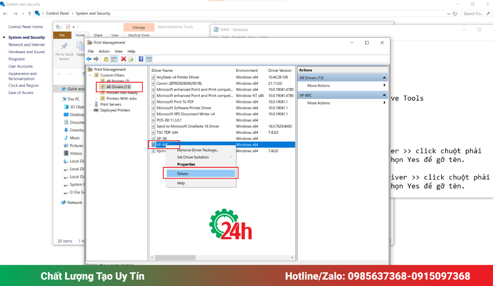Choose Remove Driver Package from context menu
Screen dimensions: 493x286
point(201,150)
